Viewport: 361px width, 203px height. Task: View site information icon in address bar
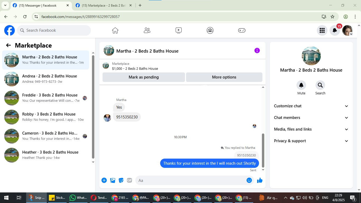click(36, 17)
